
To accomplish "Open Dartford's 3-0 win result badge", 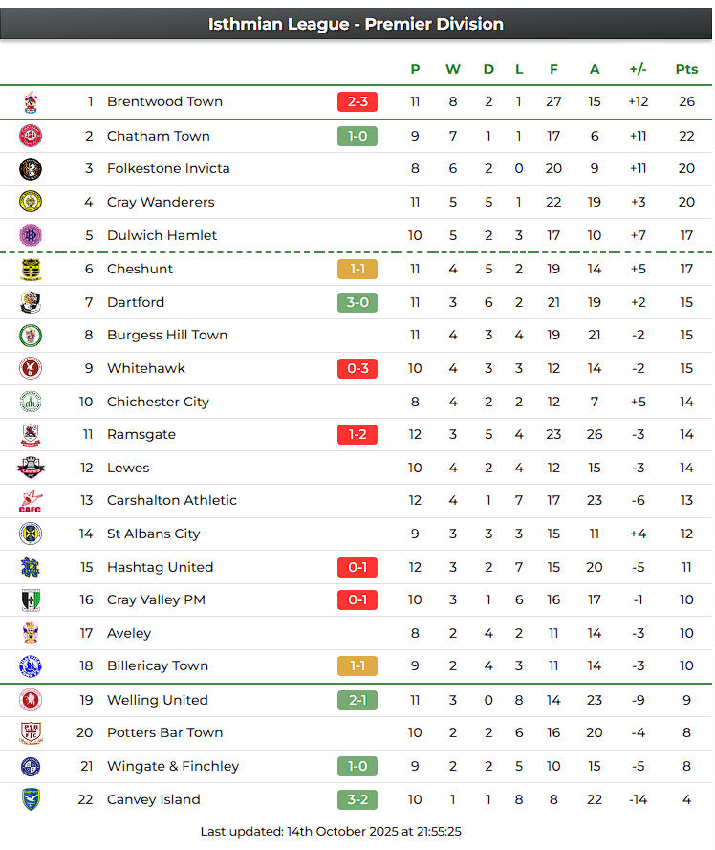I will [357, 302].
